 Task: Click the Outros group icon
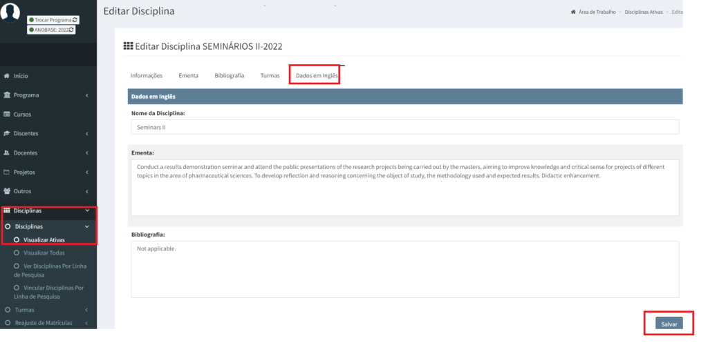(x=7, y=191)
